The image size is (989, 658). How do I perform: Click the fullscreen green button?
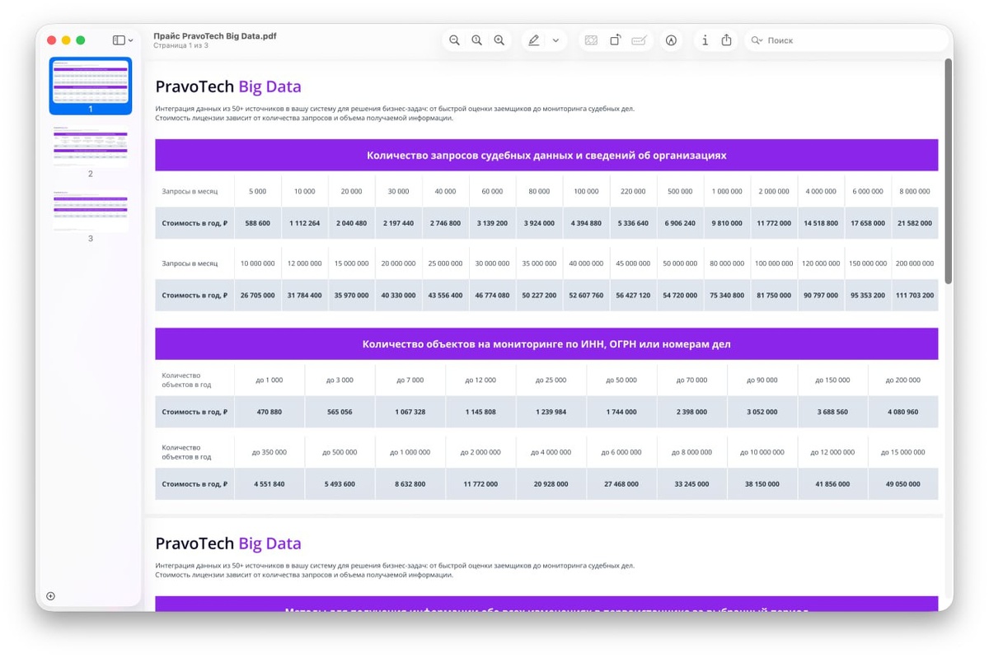81,40
